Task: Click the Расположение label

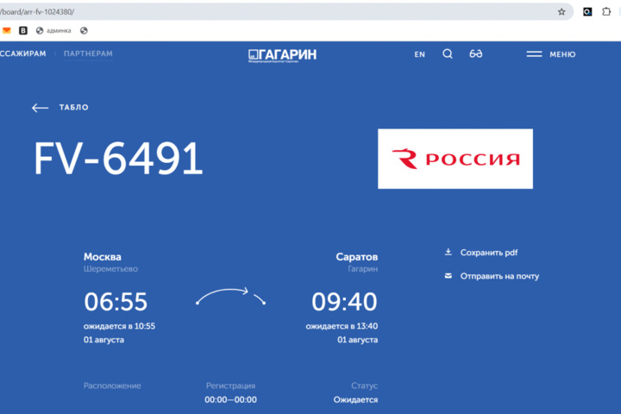Action: pos(112,386)
